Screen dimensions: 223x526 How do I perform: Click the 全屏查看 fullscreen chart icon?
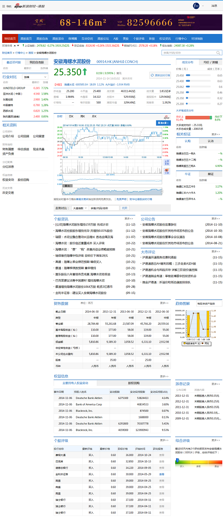click(167, 162)
